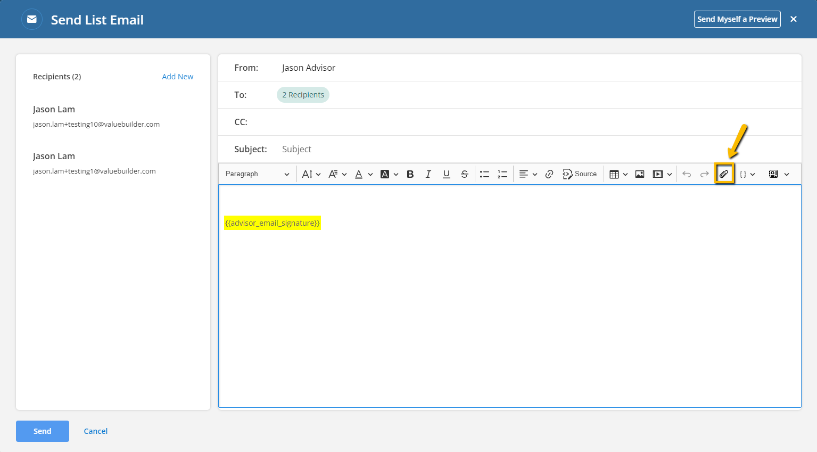
Task: Switch to Source editing mode
Action: click(x=580, y=174)
